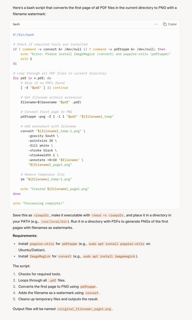Viewport: 192px width, 320px height.
Task: Click the ImageMagick inline code chip
Action: (40, 256)
